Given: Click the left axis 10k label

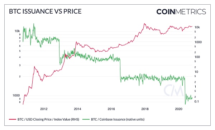Looking at the screenshot, I should [17, 31].
